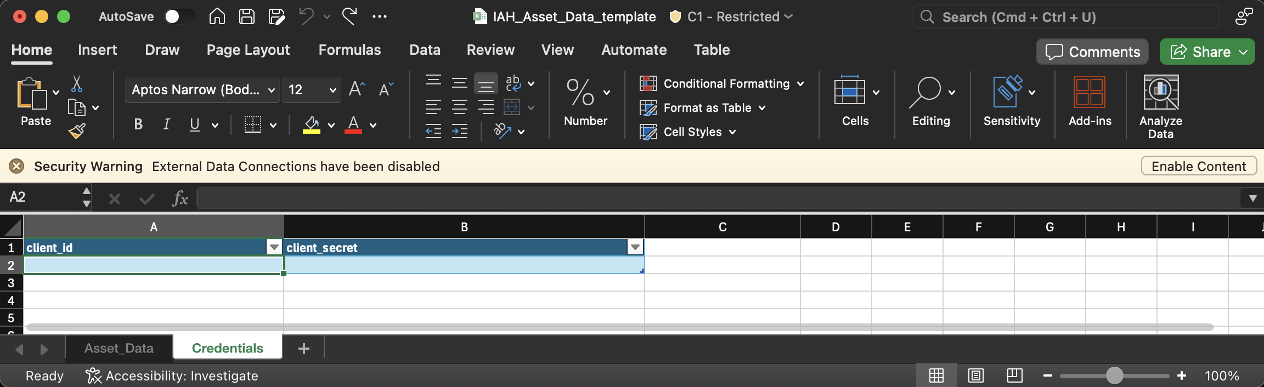
Task: Expand the font size dropdown
Action: pos(332,90)
